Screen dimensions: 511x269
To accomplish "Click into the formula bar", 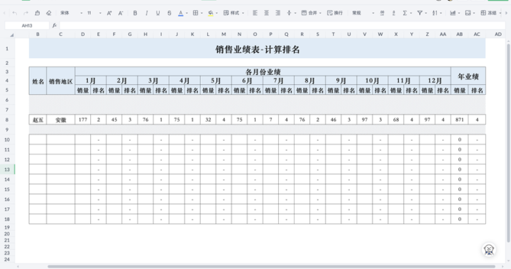I will click(282, 25).
